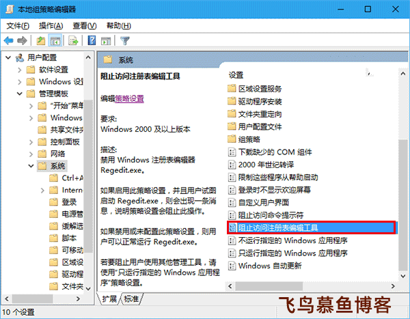Click the Up one level folder icon

click(41, 40)
